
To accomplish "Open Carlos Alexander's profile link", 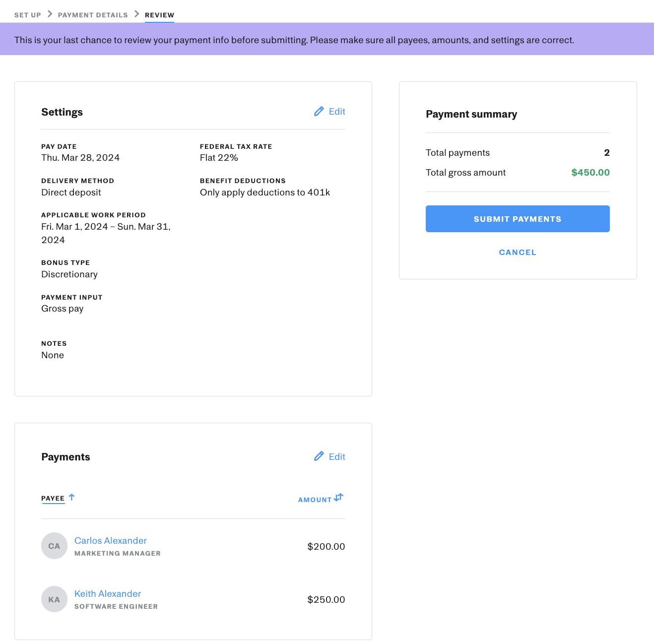I will click(x=110, y=540).
